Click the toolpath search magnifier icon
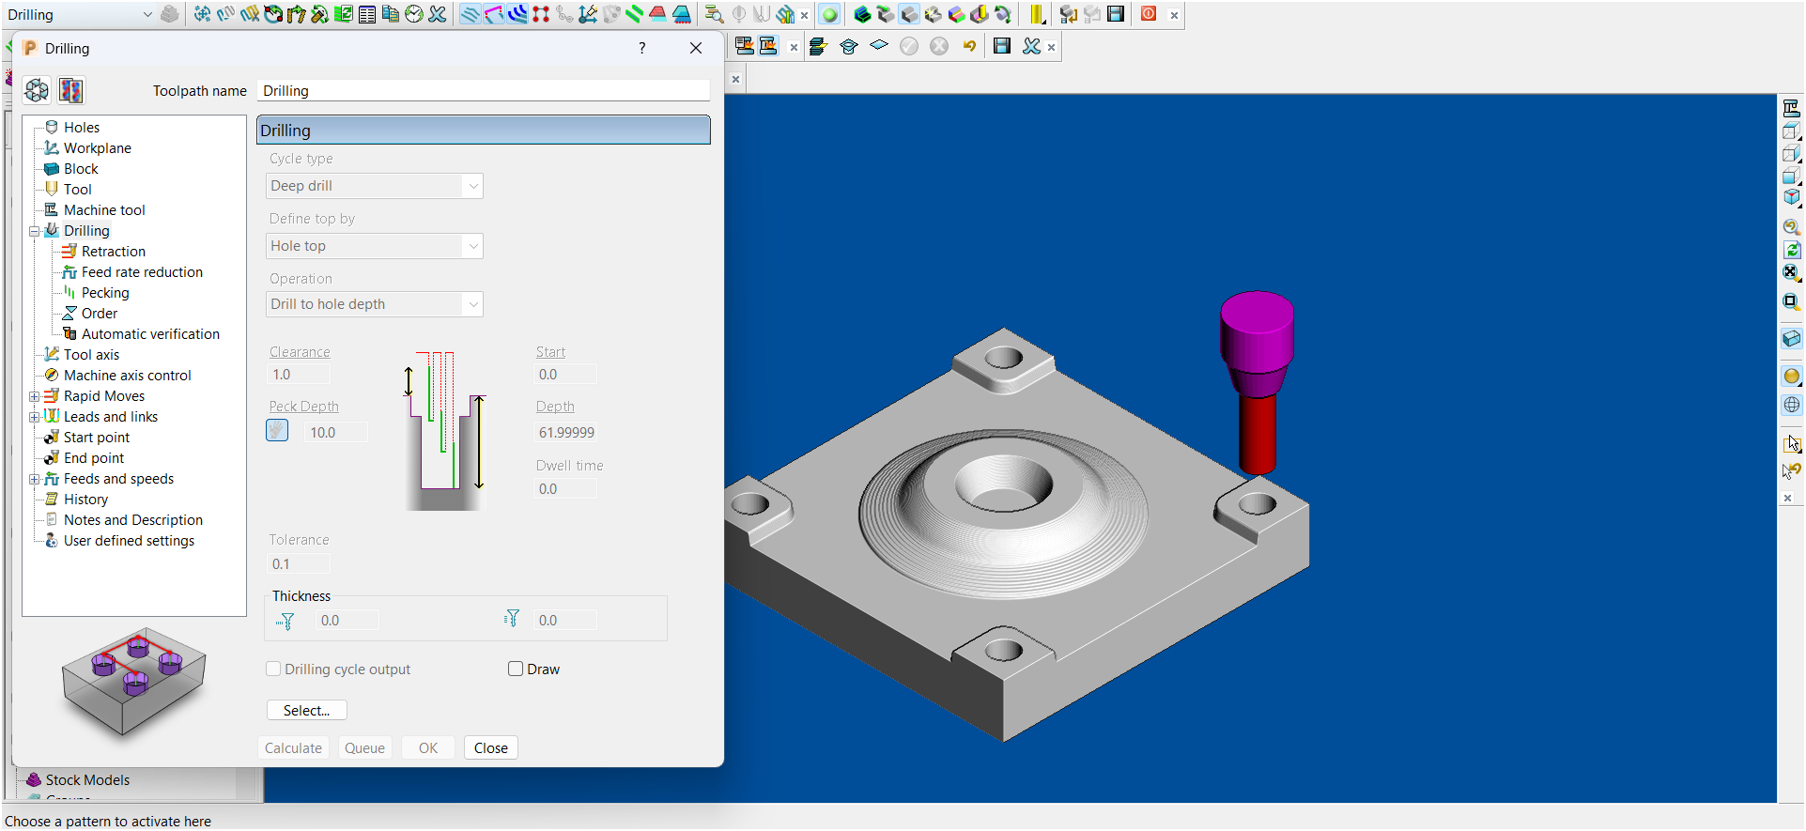Image resolution: width=1806 pixels, height=831 pixels. click(x=714, y=14)
